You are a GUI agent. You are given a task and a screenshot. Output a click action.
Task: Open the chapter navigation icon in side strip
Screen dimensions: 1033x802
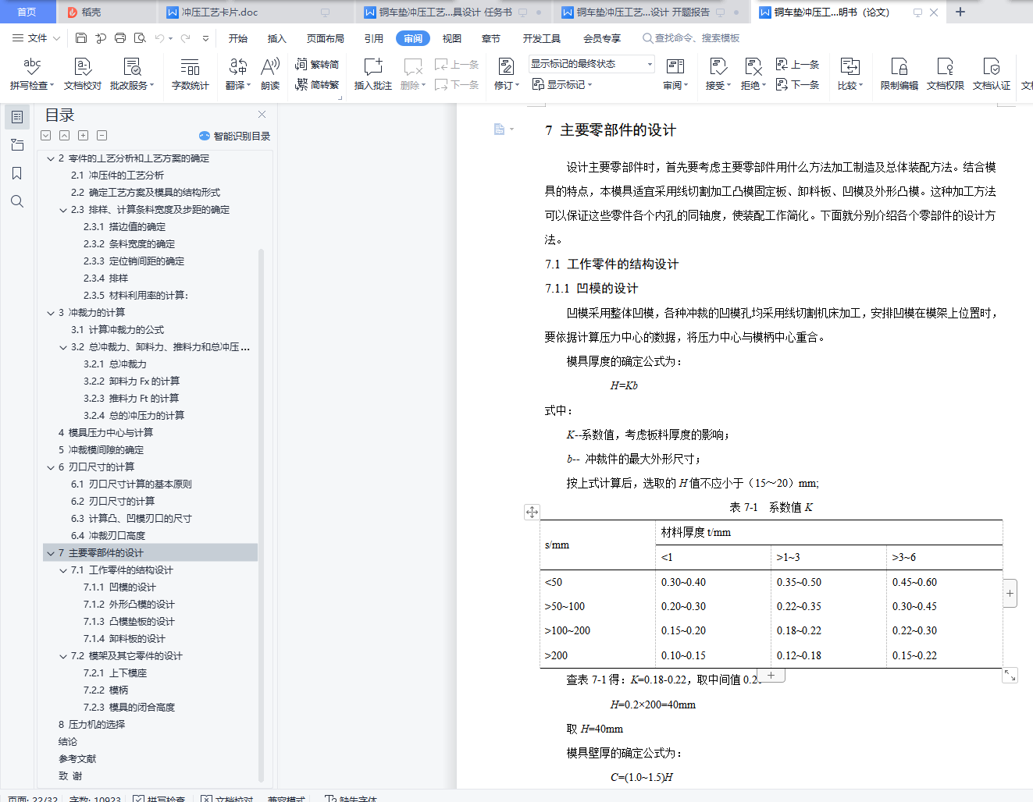(x=17, y=145)
